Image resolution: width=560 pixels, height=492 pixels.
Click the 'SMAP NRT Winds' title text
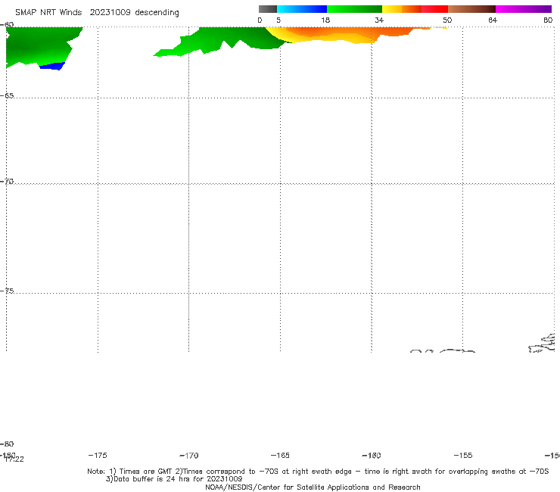pos(48,12)
